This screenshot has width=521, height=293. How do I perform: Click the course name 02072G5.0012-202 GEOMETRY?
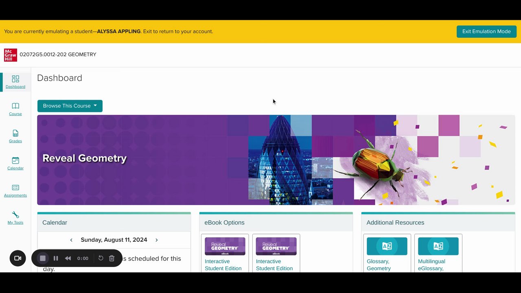click(58, 55)
